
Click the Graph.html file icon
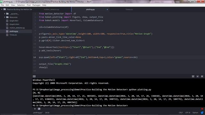click(x=7, y=21)
